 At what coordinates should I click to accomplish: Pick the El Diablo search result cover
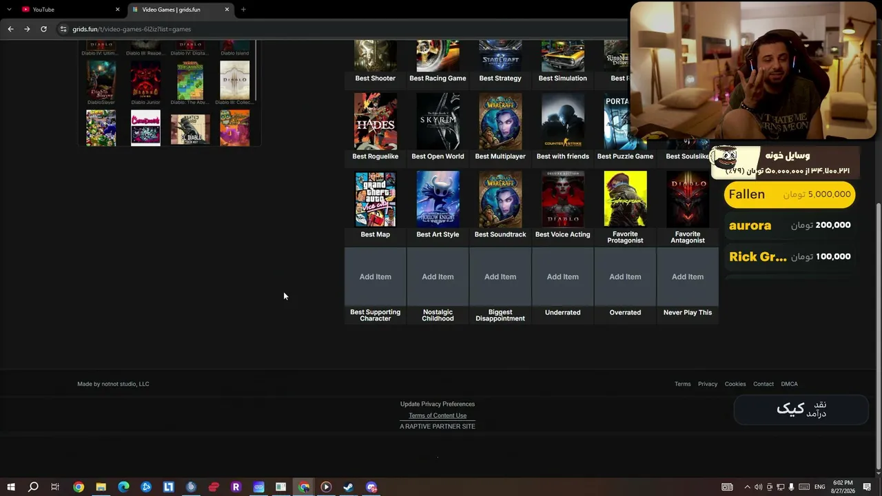click(190, 128)
